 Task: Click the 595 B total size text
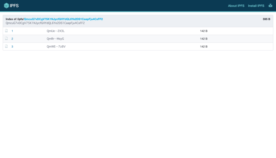(x=266, y=19)
